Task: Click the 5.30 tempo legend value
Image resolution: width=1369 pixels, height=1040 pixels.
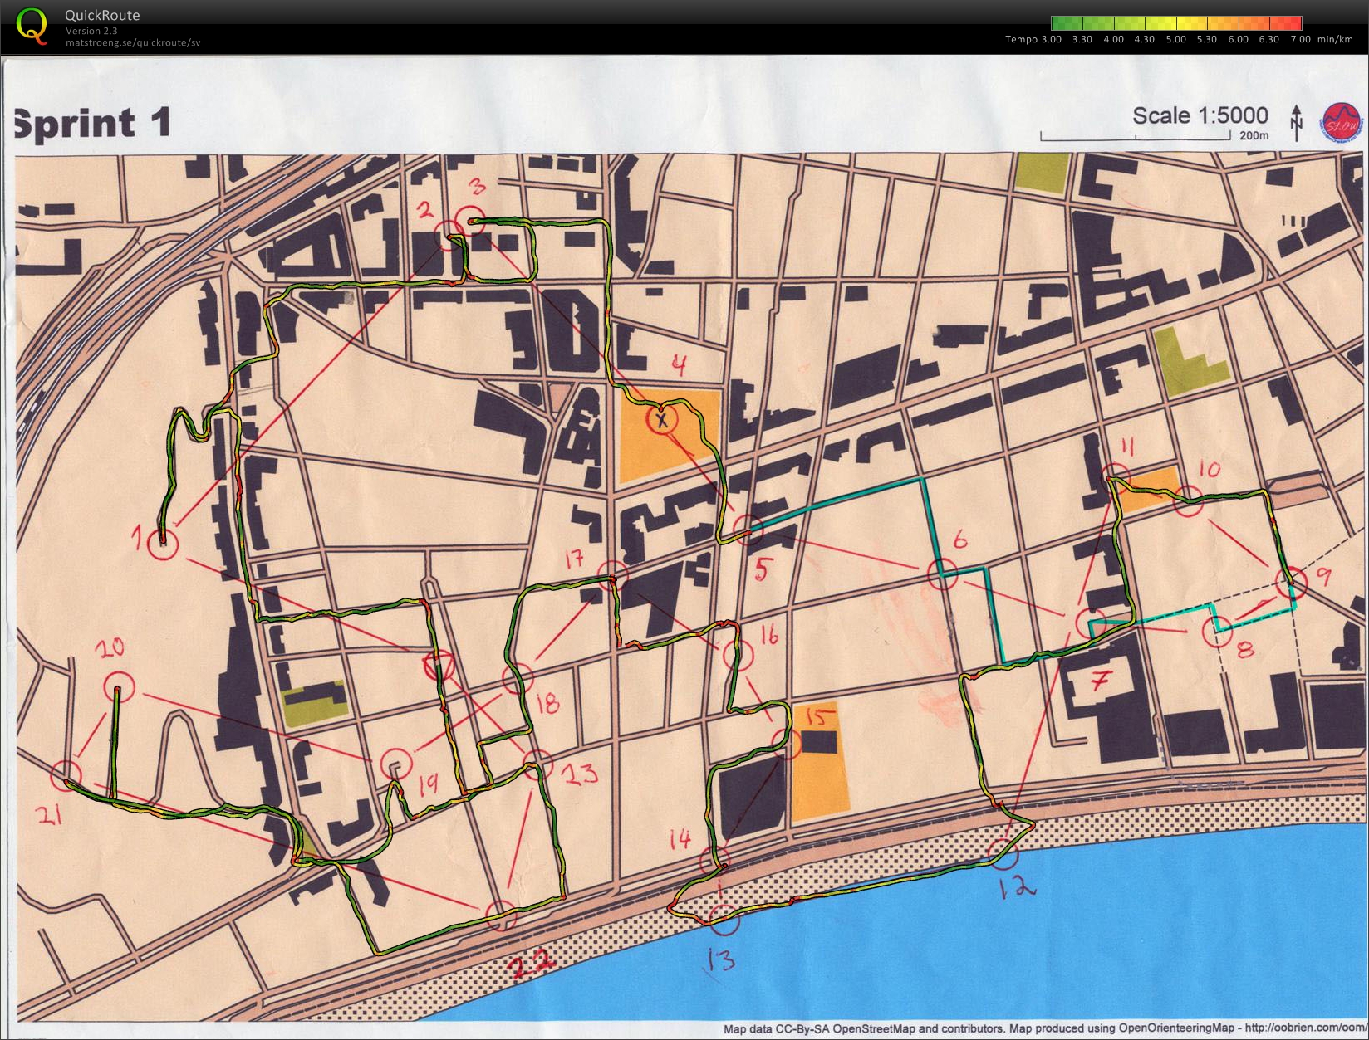Action: click(1207, 39)
